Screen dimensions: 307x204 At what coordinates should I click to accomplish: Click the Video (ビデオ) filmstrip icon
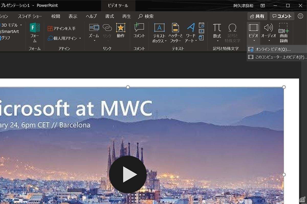(254, 28)
